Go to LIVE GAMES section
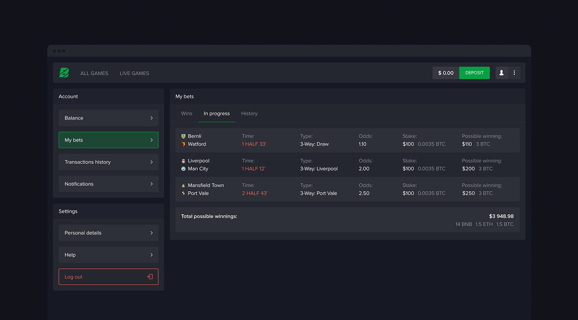Screen dimensions: 578x320 134,73
